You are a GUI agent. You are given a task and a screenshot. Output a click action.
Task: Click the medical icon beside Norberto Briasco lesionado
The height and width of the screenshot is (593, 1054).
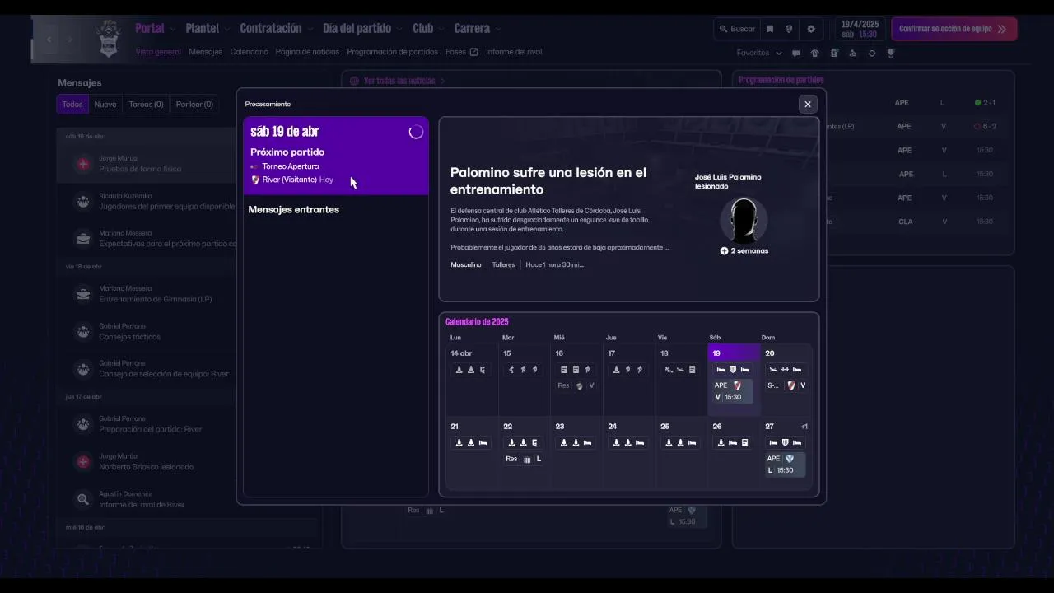83,462
